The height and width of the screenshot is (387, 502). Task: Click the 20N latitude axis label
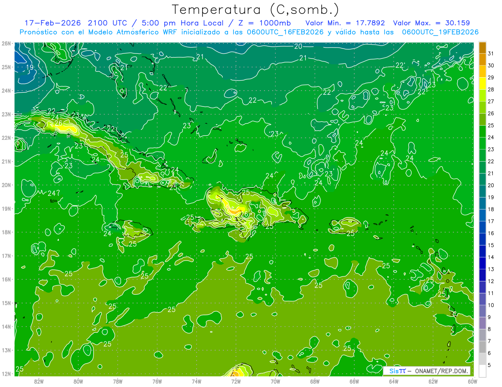[6, 185]
